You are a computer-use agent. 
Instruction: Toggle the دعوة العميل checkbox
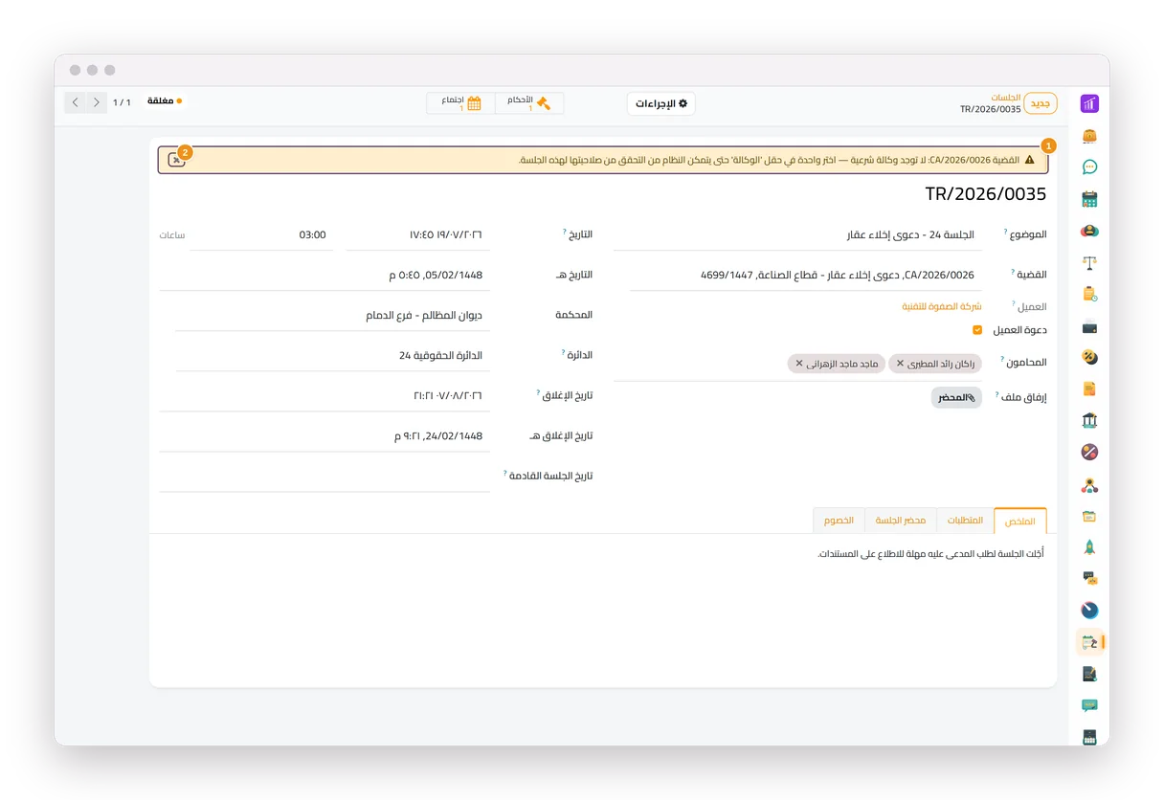[977, 330]
